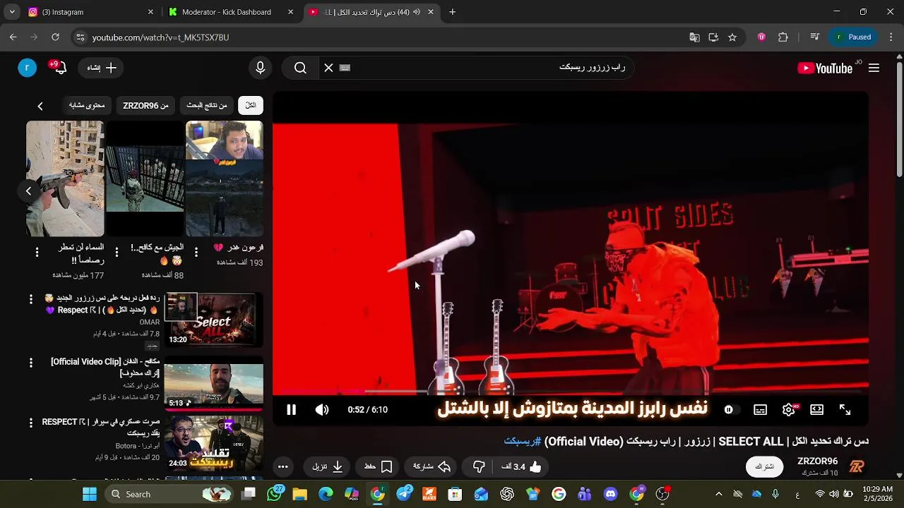Open the فرعون غدر Short thumbnail
The width and height of the screenshot is (904, 508).
225,179
